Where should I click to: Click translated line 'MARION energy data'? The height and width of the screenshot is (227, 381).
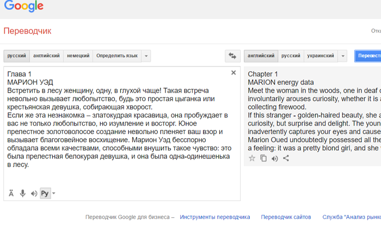point(281,82)
